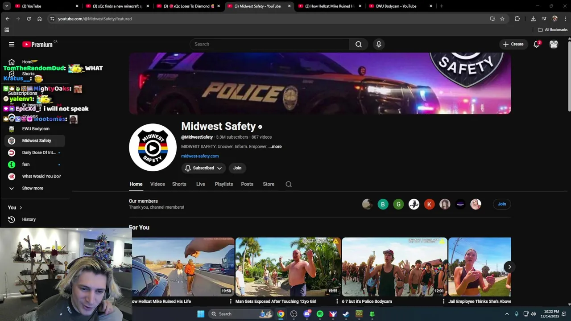Go back in the browser

7,19
